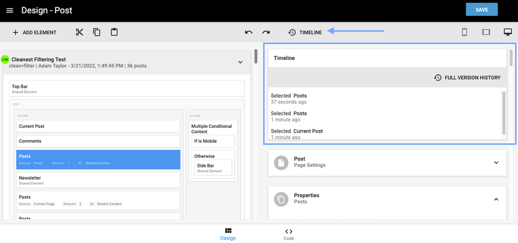The height and width of the screenshot is (243, 518).
Task: Click the Paste clipboard icon
Action: [114, 32]
